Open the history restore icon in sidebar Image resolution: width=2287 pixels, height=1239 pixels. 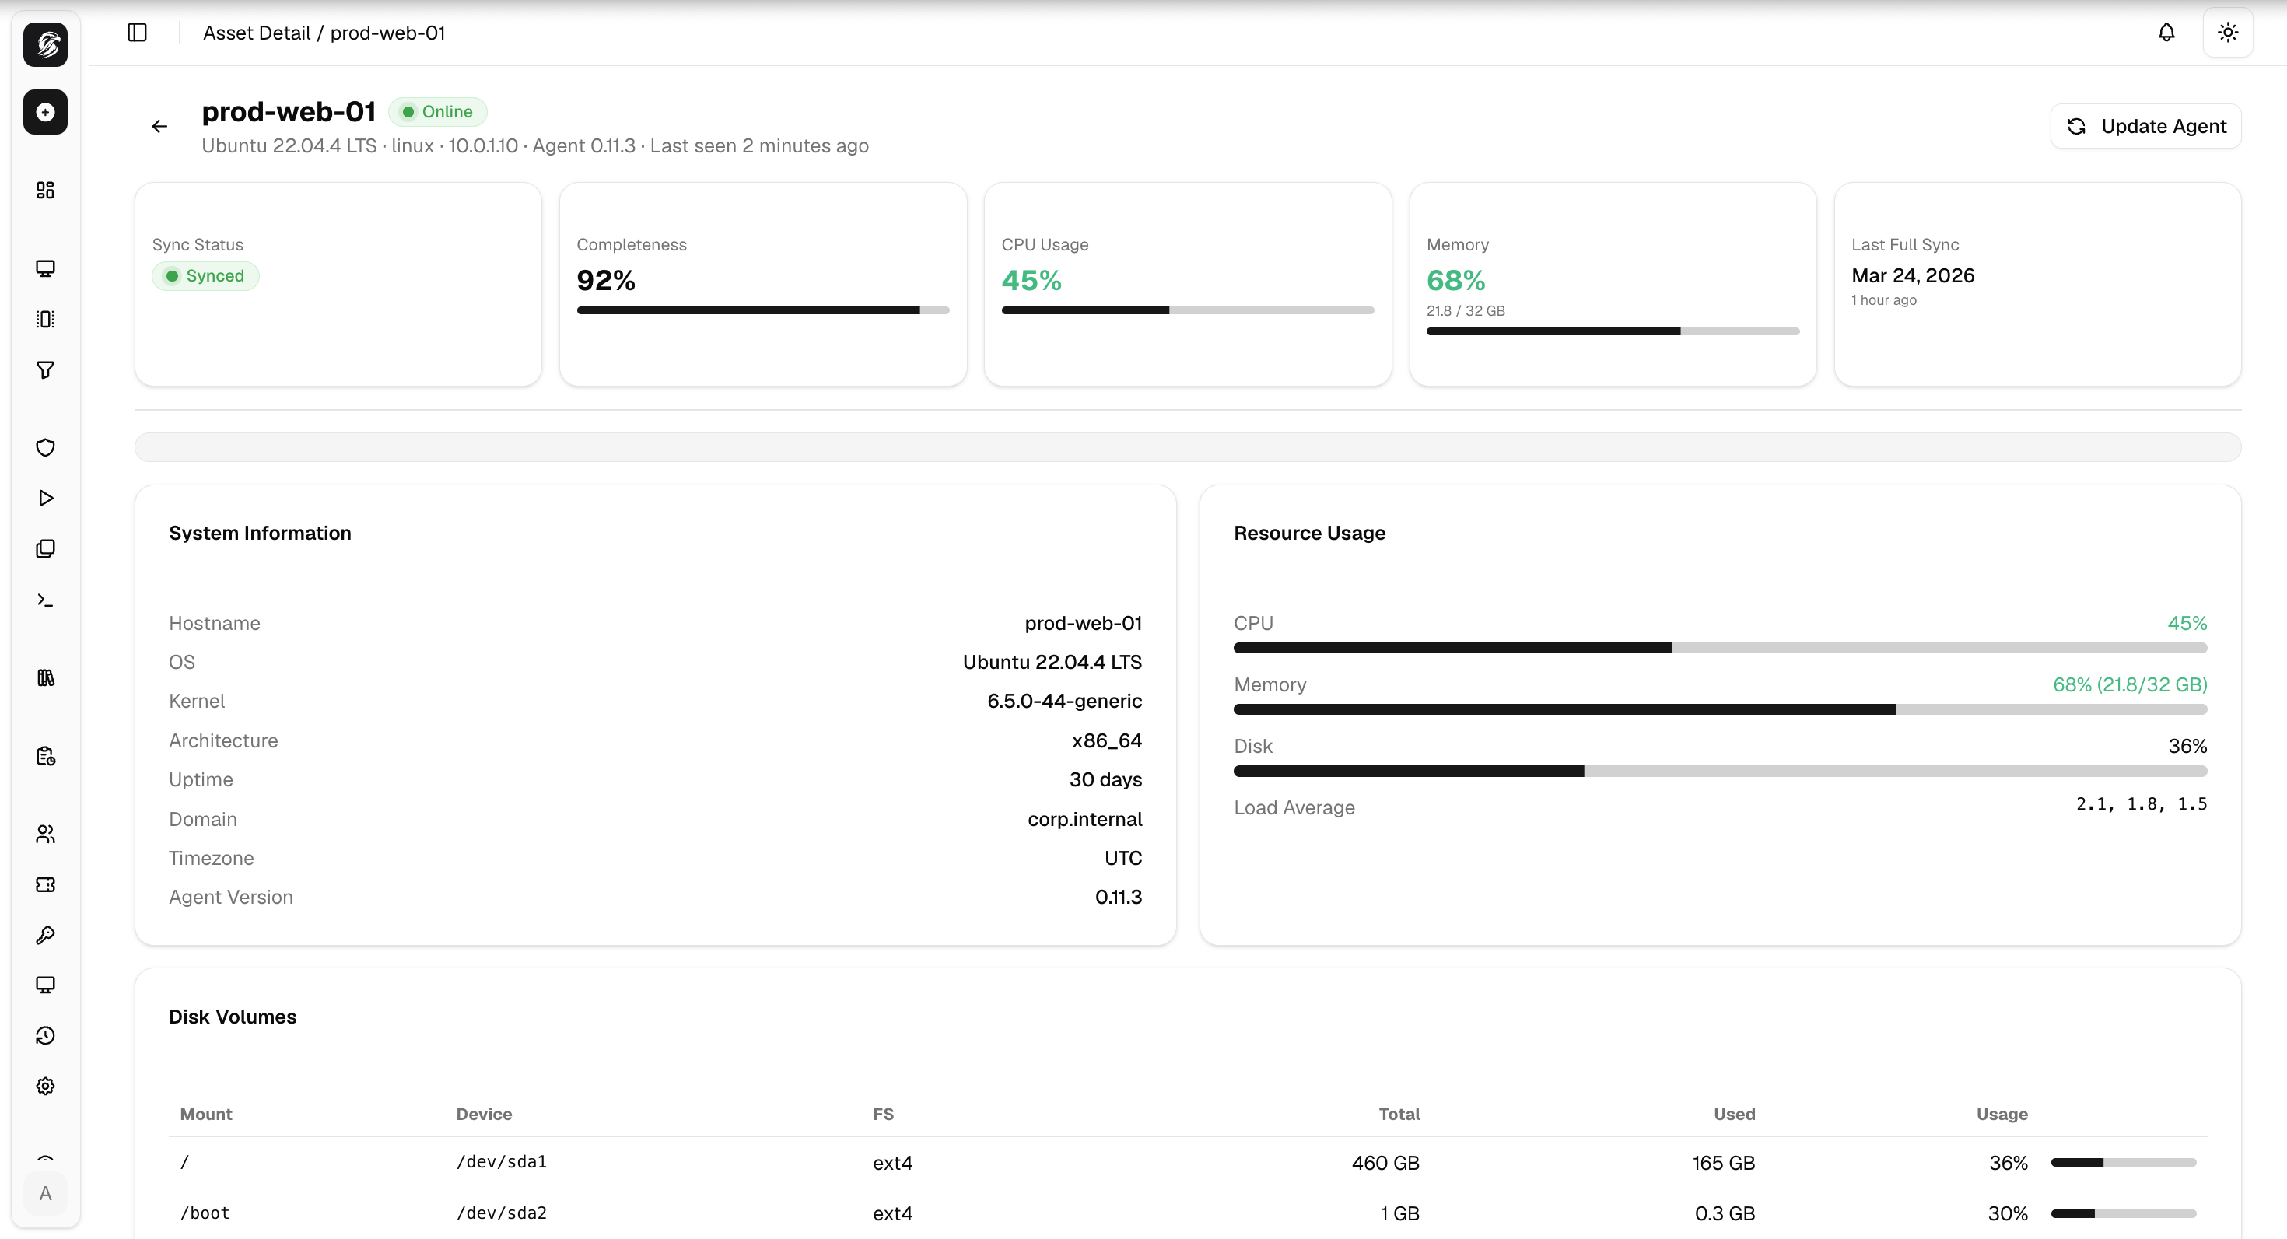point(44,1035)
